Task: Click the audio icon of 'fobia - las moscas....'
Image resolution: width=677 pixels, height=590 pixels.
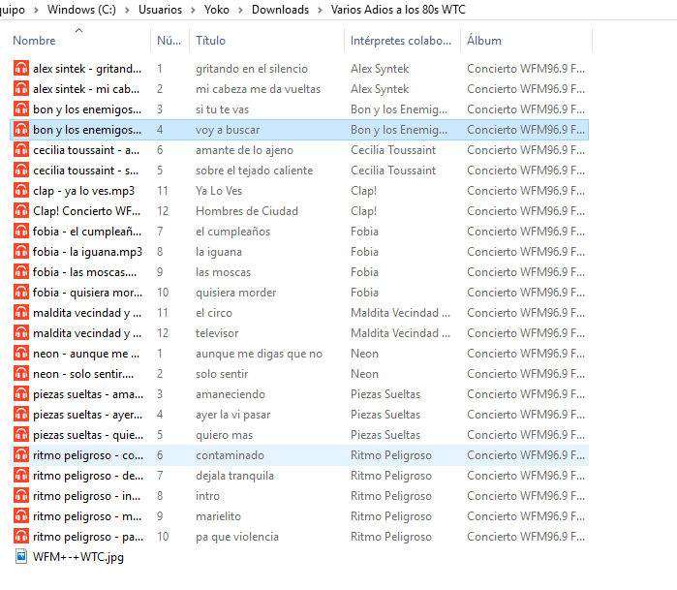Action: (21, 271)
